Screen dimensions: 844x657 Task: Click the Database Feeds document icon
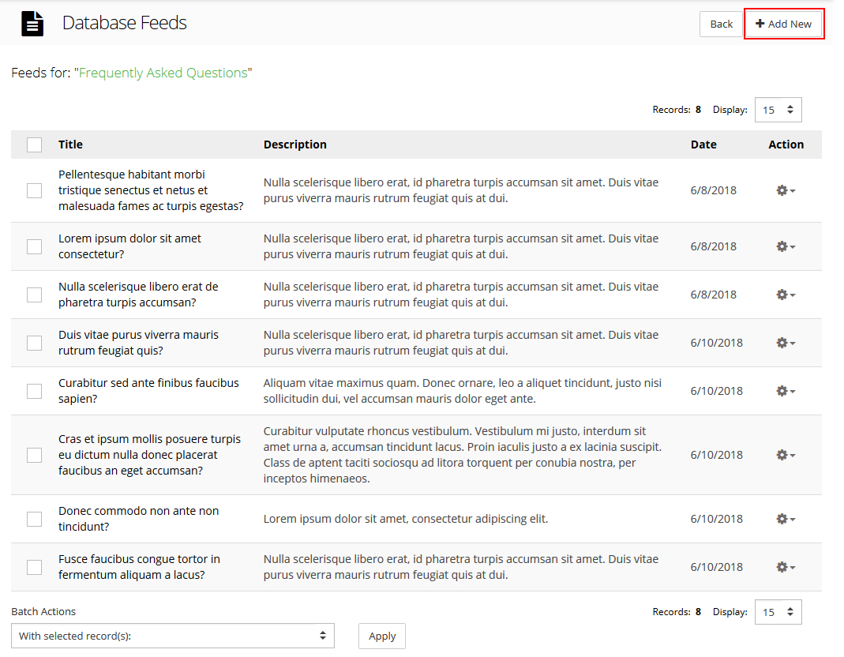point(32,24)
